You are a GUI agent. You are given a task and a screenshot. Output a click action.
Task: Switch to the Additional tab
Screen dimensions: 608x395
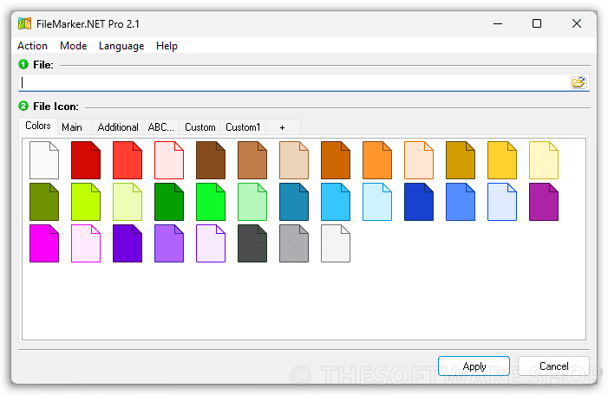pyautogui.click(x=118, y=127)
